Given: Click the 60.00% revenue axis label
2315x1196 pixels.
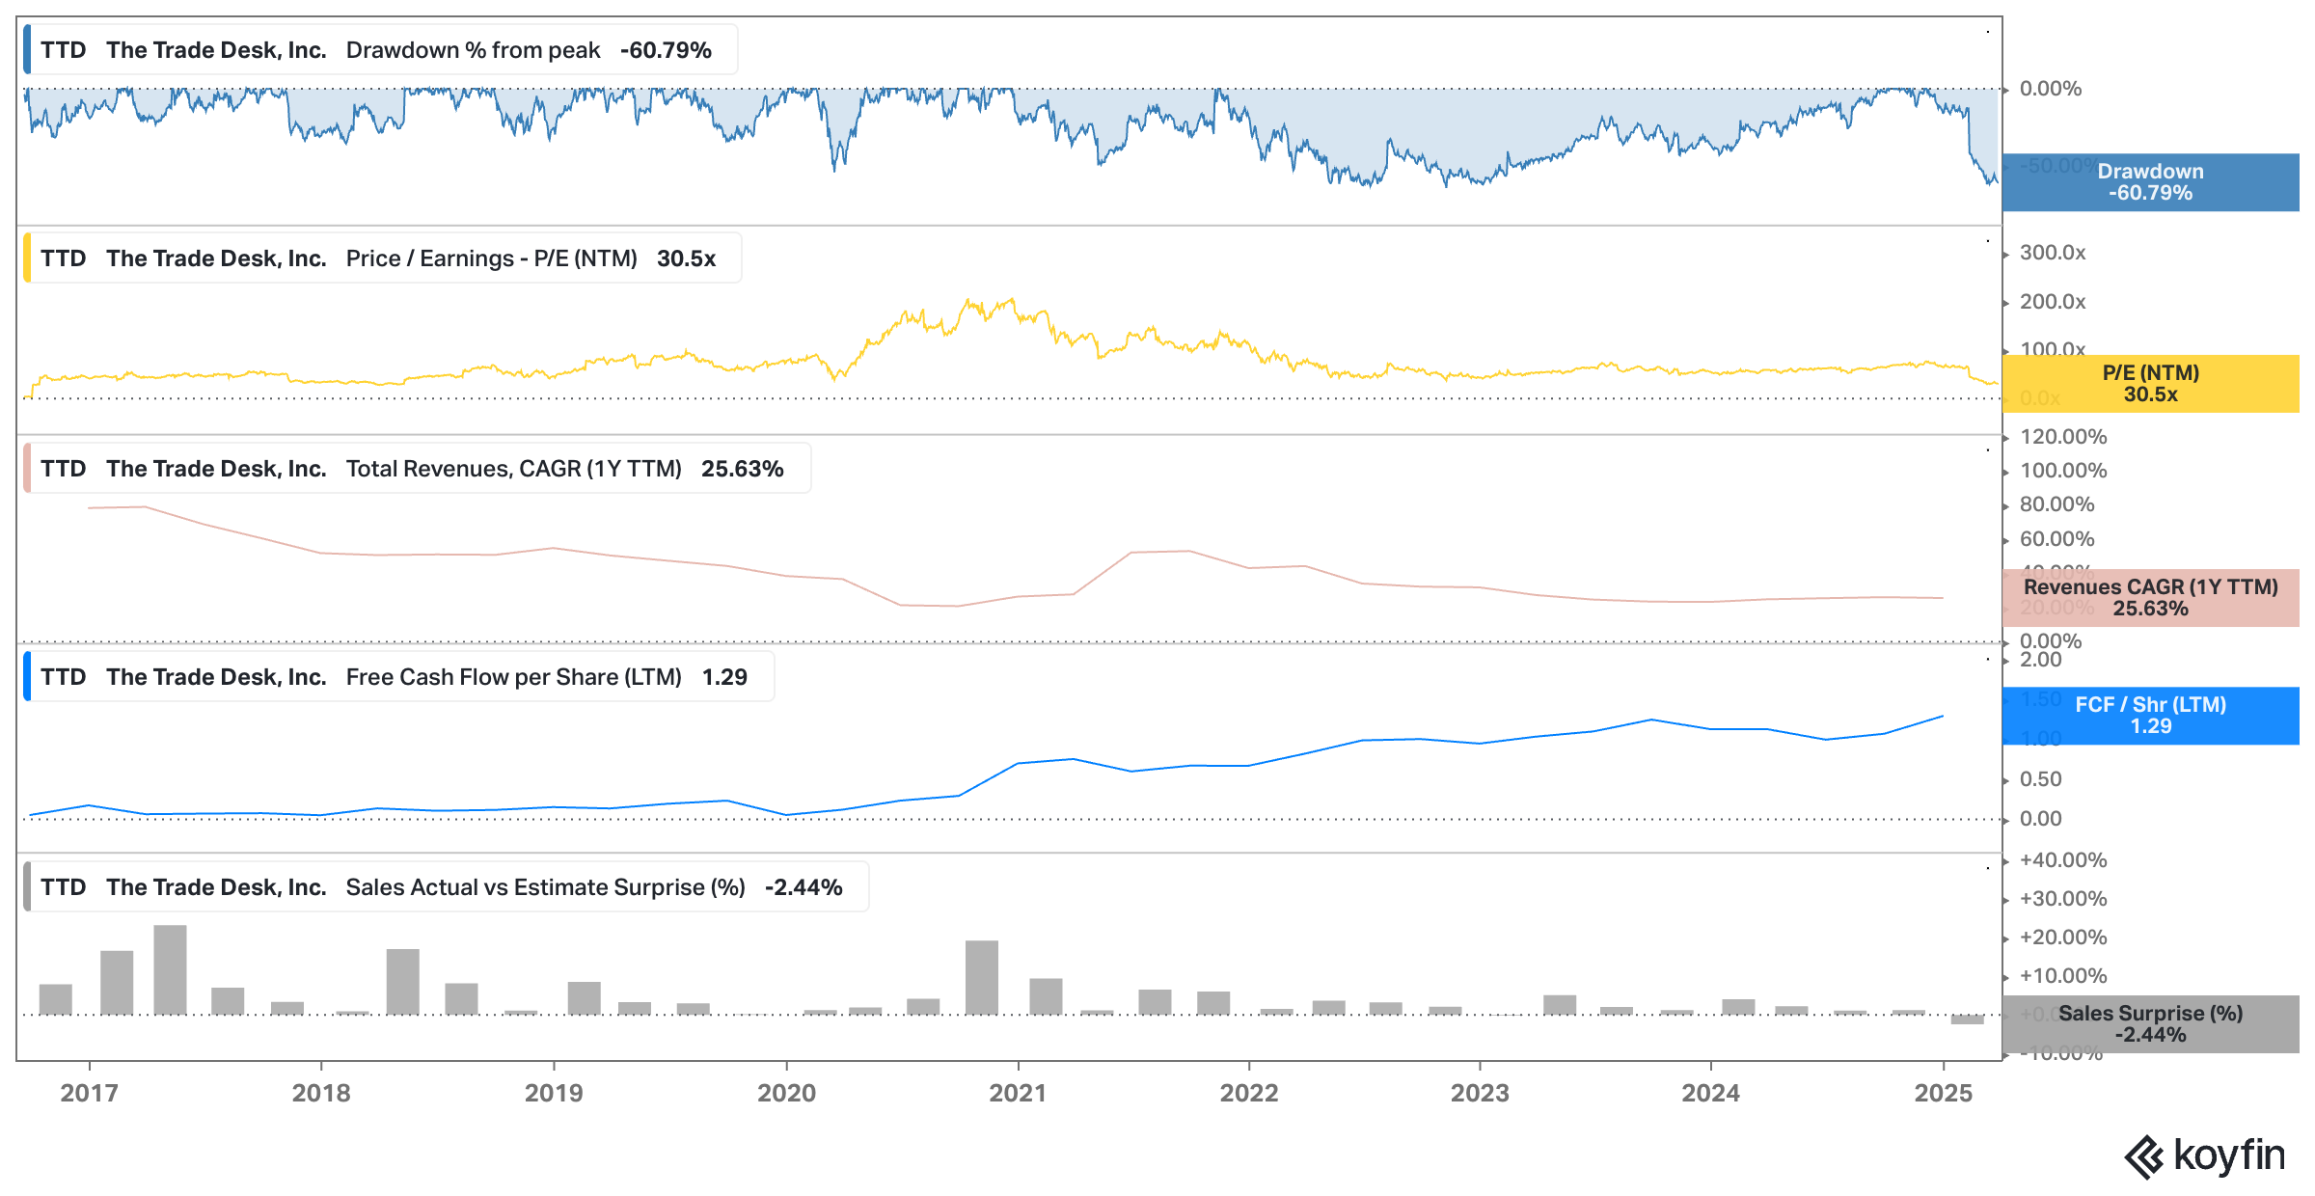Looking at the screenshot, I should (2057, 539).
